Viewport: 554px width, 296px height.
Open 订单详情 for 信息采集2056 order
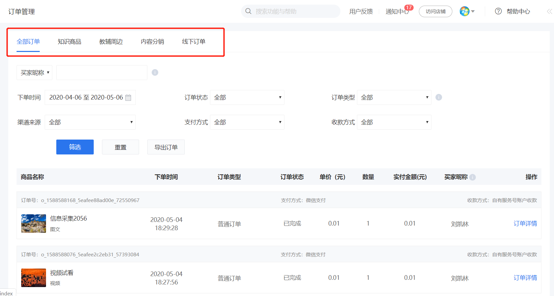click(x=525, y=224)
